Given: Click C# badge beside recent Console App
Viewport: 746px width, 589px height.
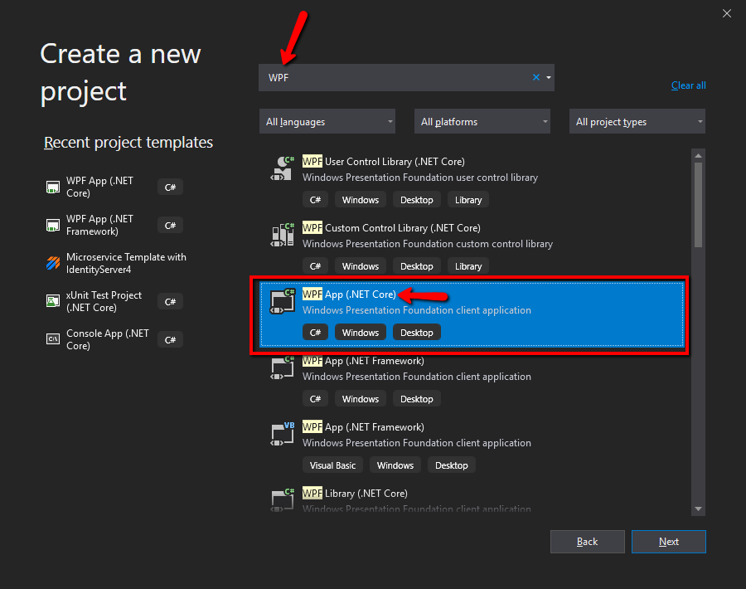Looking at the screenshot, I should (x=170, y=339).
